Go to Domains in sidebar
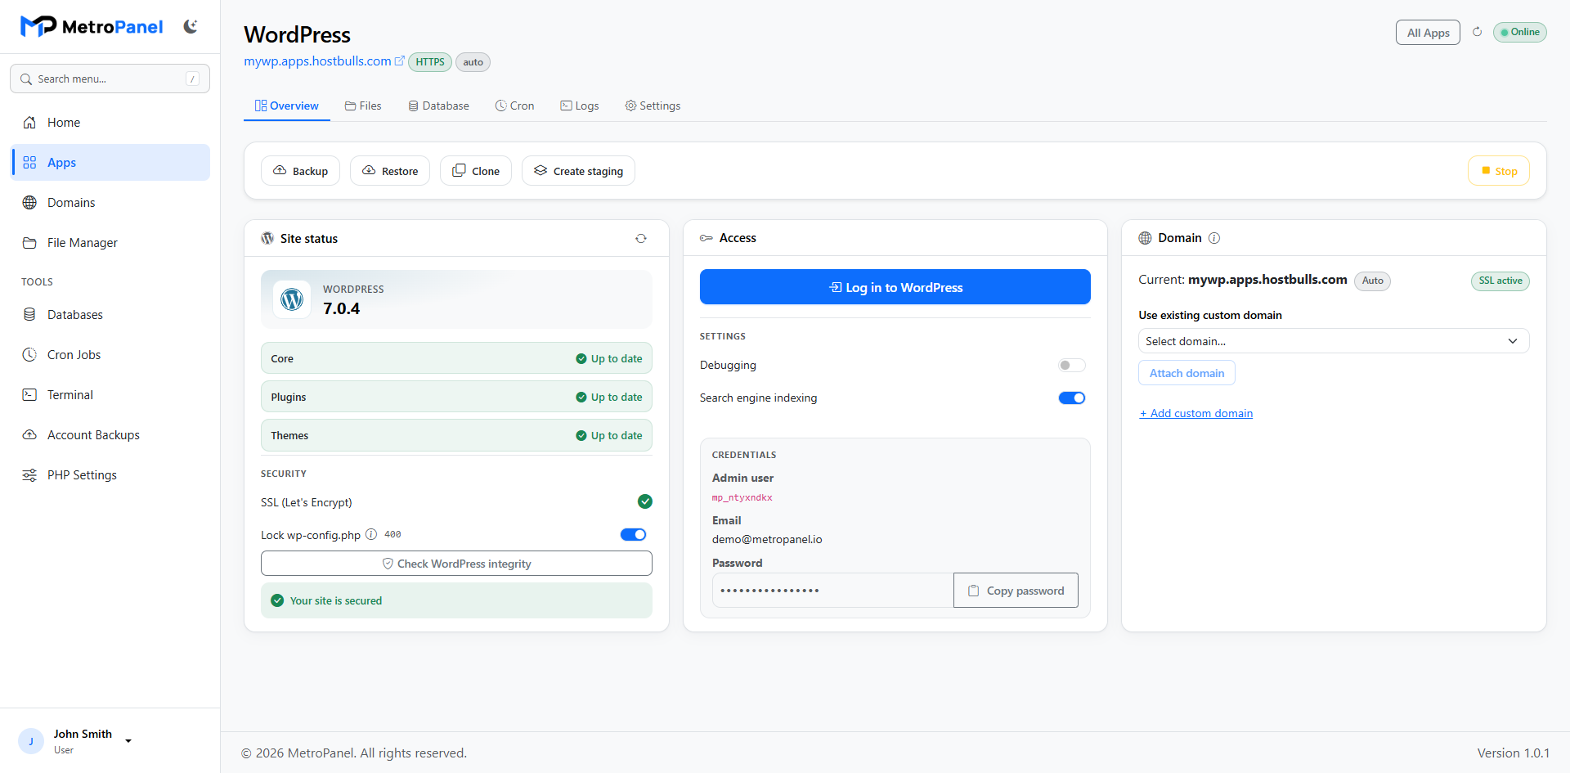Image resolution: width=1570 pixels, height=773 pixels. coord(110,203)
